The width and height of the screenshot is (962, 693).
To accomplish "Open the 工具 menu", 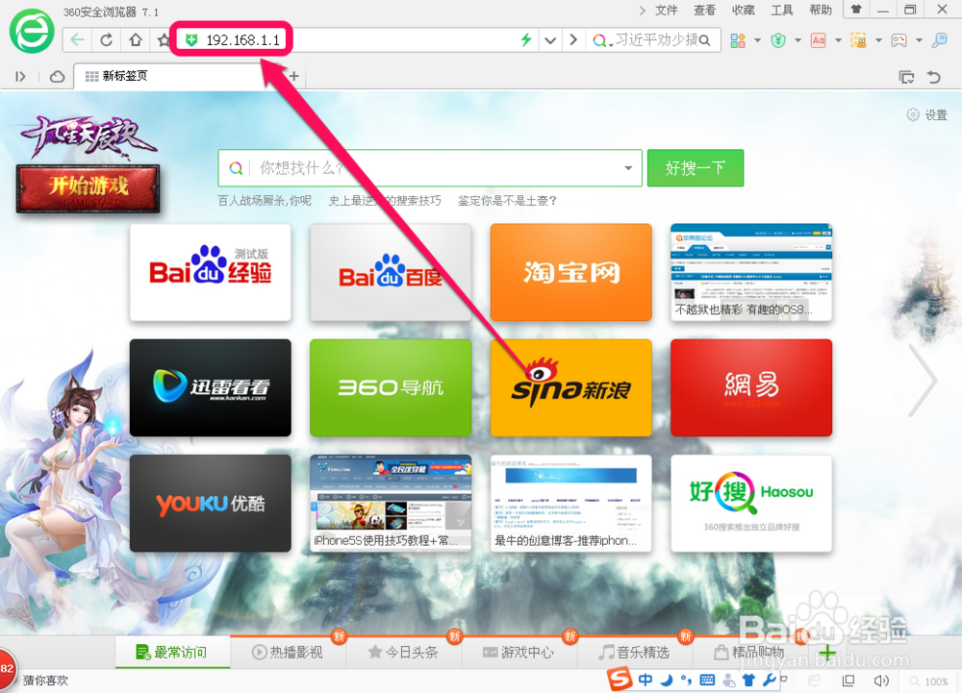I will 781,10.
